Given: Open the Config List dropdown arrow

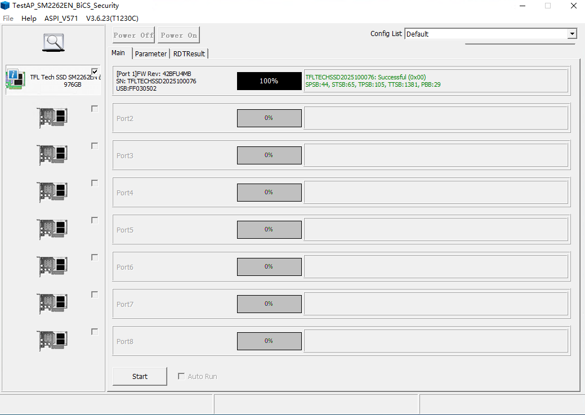Looking at the screenshot, I should (572, 34).
